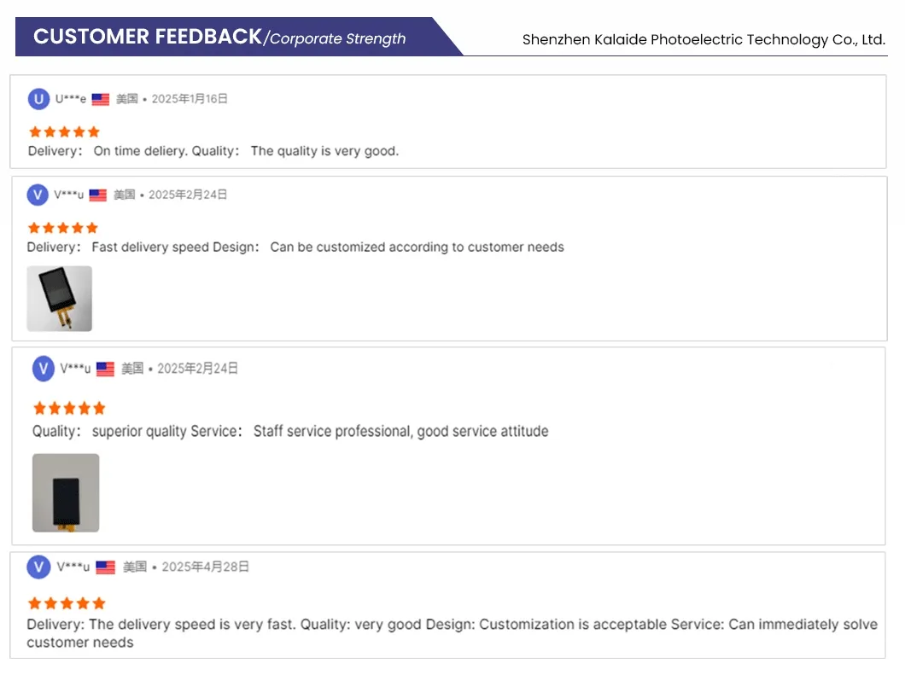Click Shenzhen Kalaide Photoelectric Technology Co., Ltd.
Screen dimensions: 905x675
(704, 39)
